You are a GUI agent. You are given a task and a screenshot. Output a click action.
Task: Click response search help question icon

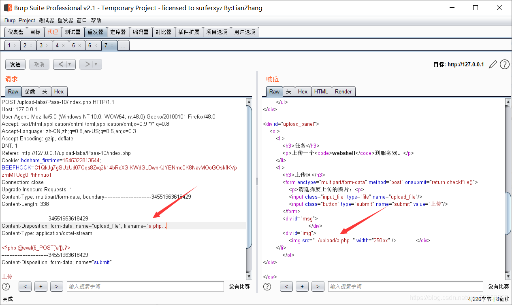(x=267, y=286)
